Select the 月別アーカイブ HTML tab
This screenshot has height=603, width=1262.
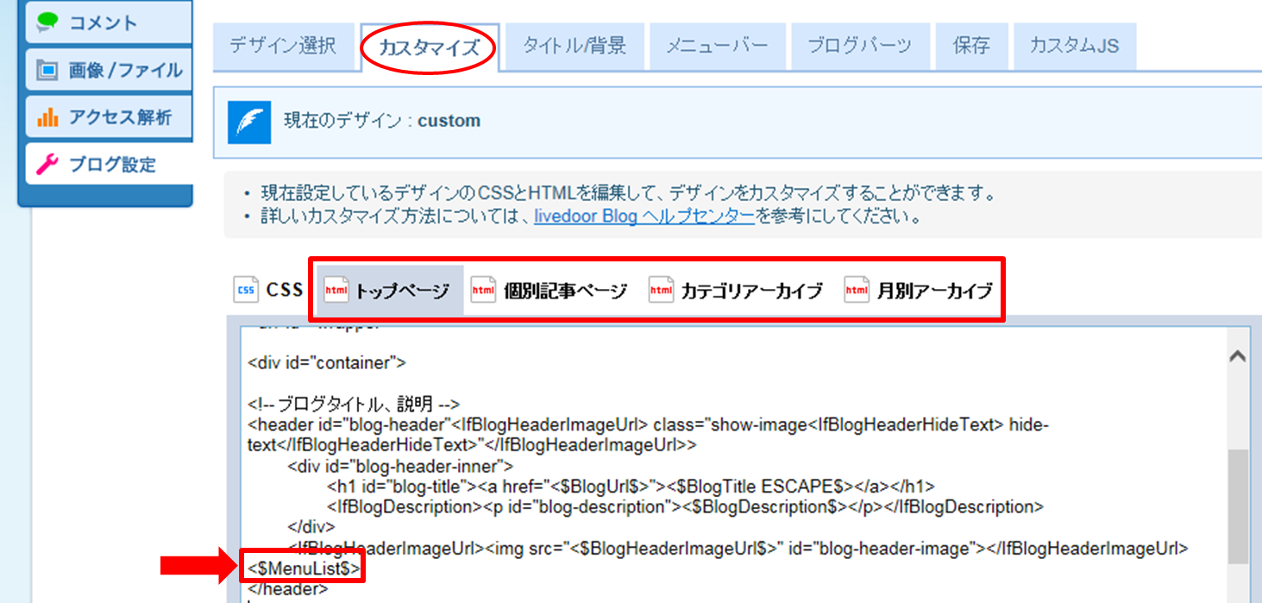coord(919,291)
